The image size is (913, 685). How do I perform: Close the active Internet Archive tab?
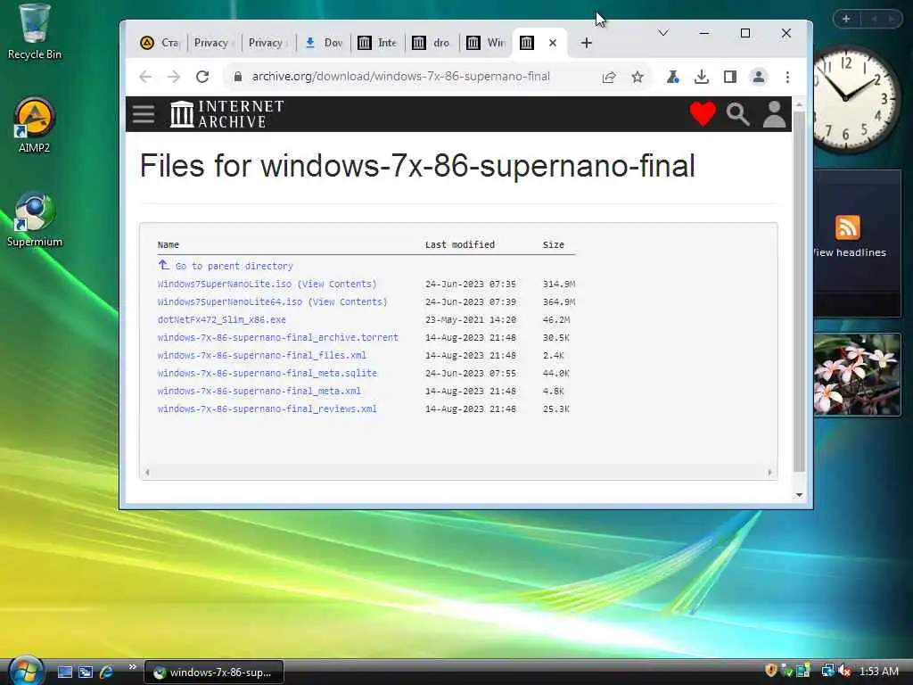click(x=553, y=43)
